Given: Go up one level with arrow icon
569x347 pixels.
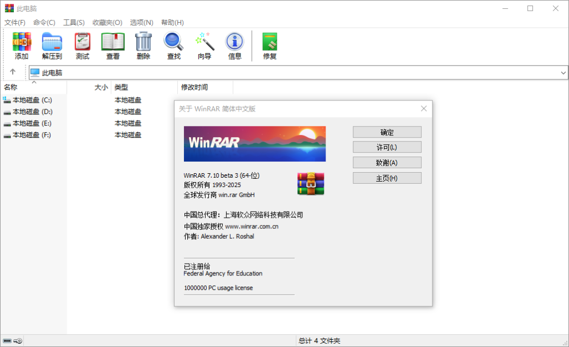Looking at the screenshot, I should click(x=13, y=72).
